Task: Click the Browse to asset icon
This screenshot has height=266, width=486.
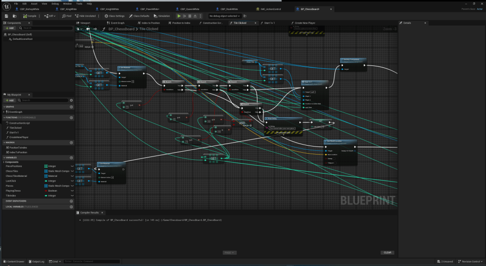Action: [14, 16]
